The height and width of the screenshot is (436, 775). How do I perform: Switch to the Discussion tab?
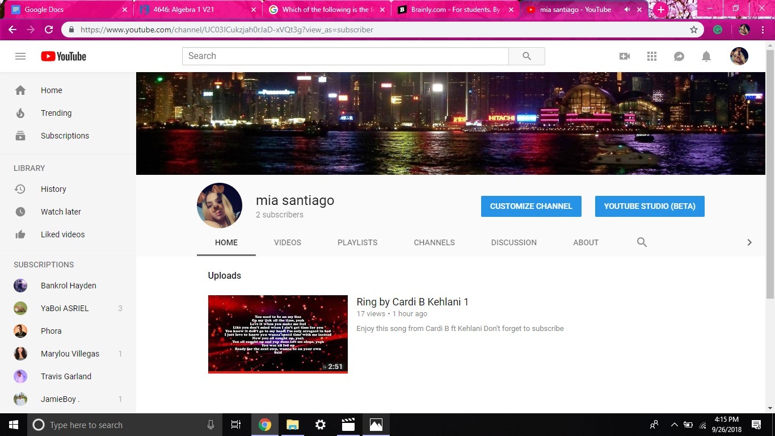tap(514, 242)
